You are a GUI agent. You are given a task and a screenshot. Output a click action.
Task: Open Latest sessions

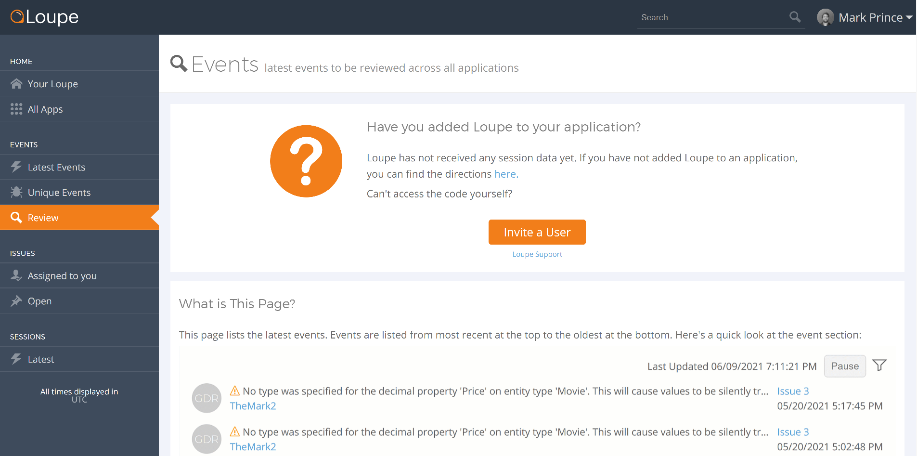pyautogui.click(x=79, y=359)
